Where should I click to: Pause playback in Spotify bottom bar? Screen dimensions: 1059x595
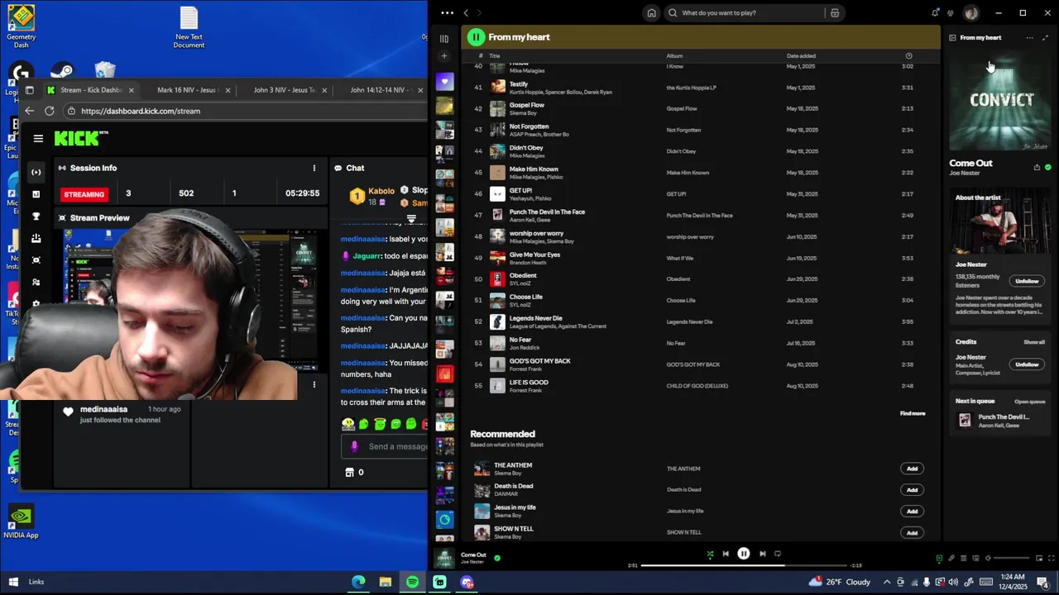(744, 554)
